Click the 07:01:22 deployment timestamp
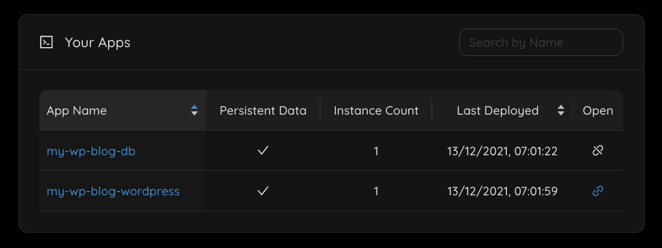This screenshot has width=662, height=248. click(x=502, y=151)
